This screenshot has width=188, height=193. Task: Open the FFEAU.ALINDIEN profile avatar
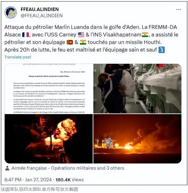(x=11, y=12)
